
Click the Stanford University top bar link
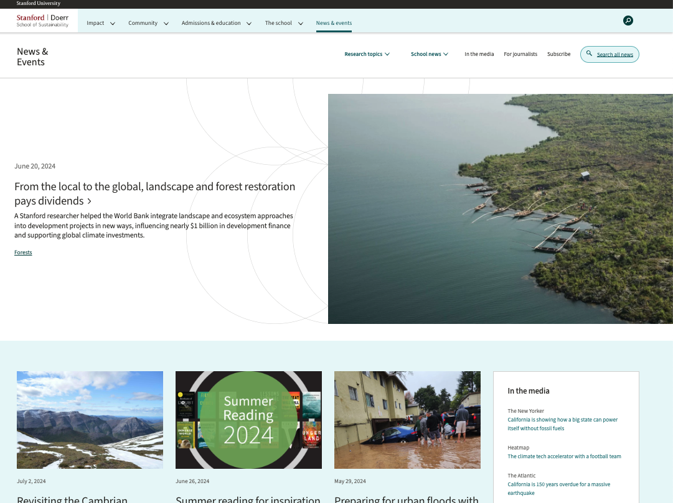[x=39, y=4]
